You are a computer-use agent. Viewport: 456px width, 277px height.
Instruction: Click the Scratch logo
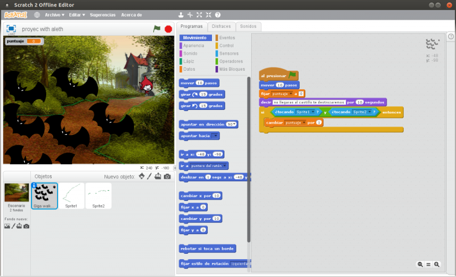(15, 15)
